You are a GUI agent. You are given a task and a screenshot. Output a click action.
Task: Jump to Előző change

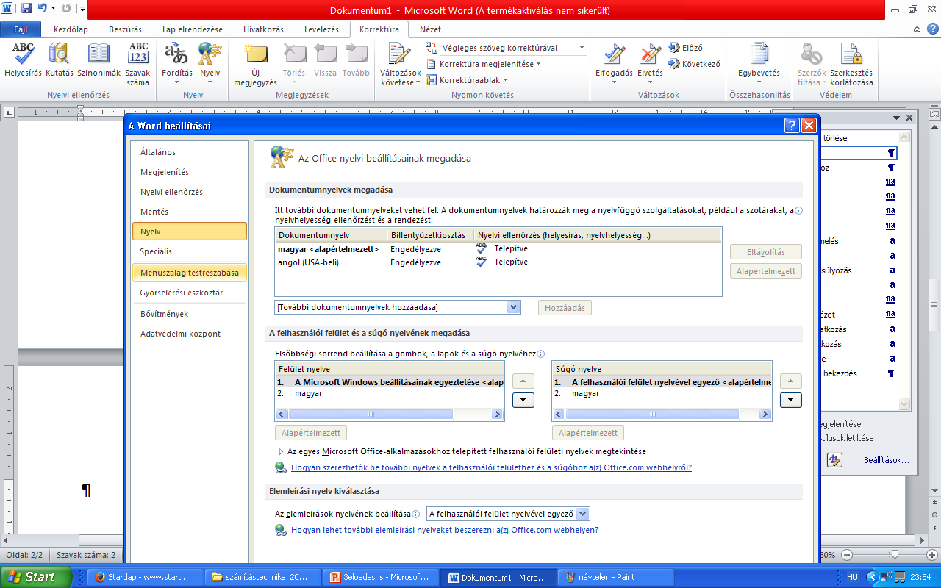pyautogui.click(x=686, y=48)
